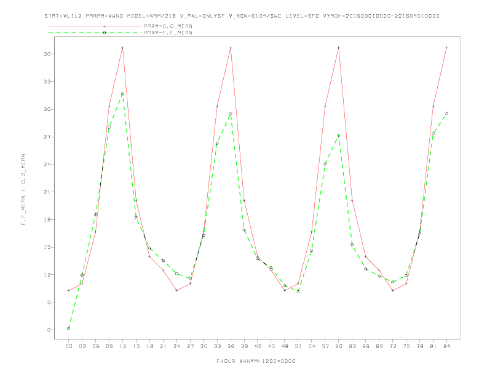Click x-axis forecast hour label 81

(434, 346)
